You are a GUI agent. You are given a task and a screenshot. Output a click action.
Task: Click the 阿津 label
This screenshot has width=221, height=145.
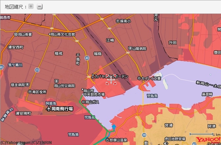tap(212, 126)
